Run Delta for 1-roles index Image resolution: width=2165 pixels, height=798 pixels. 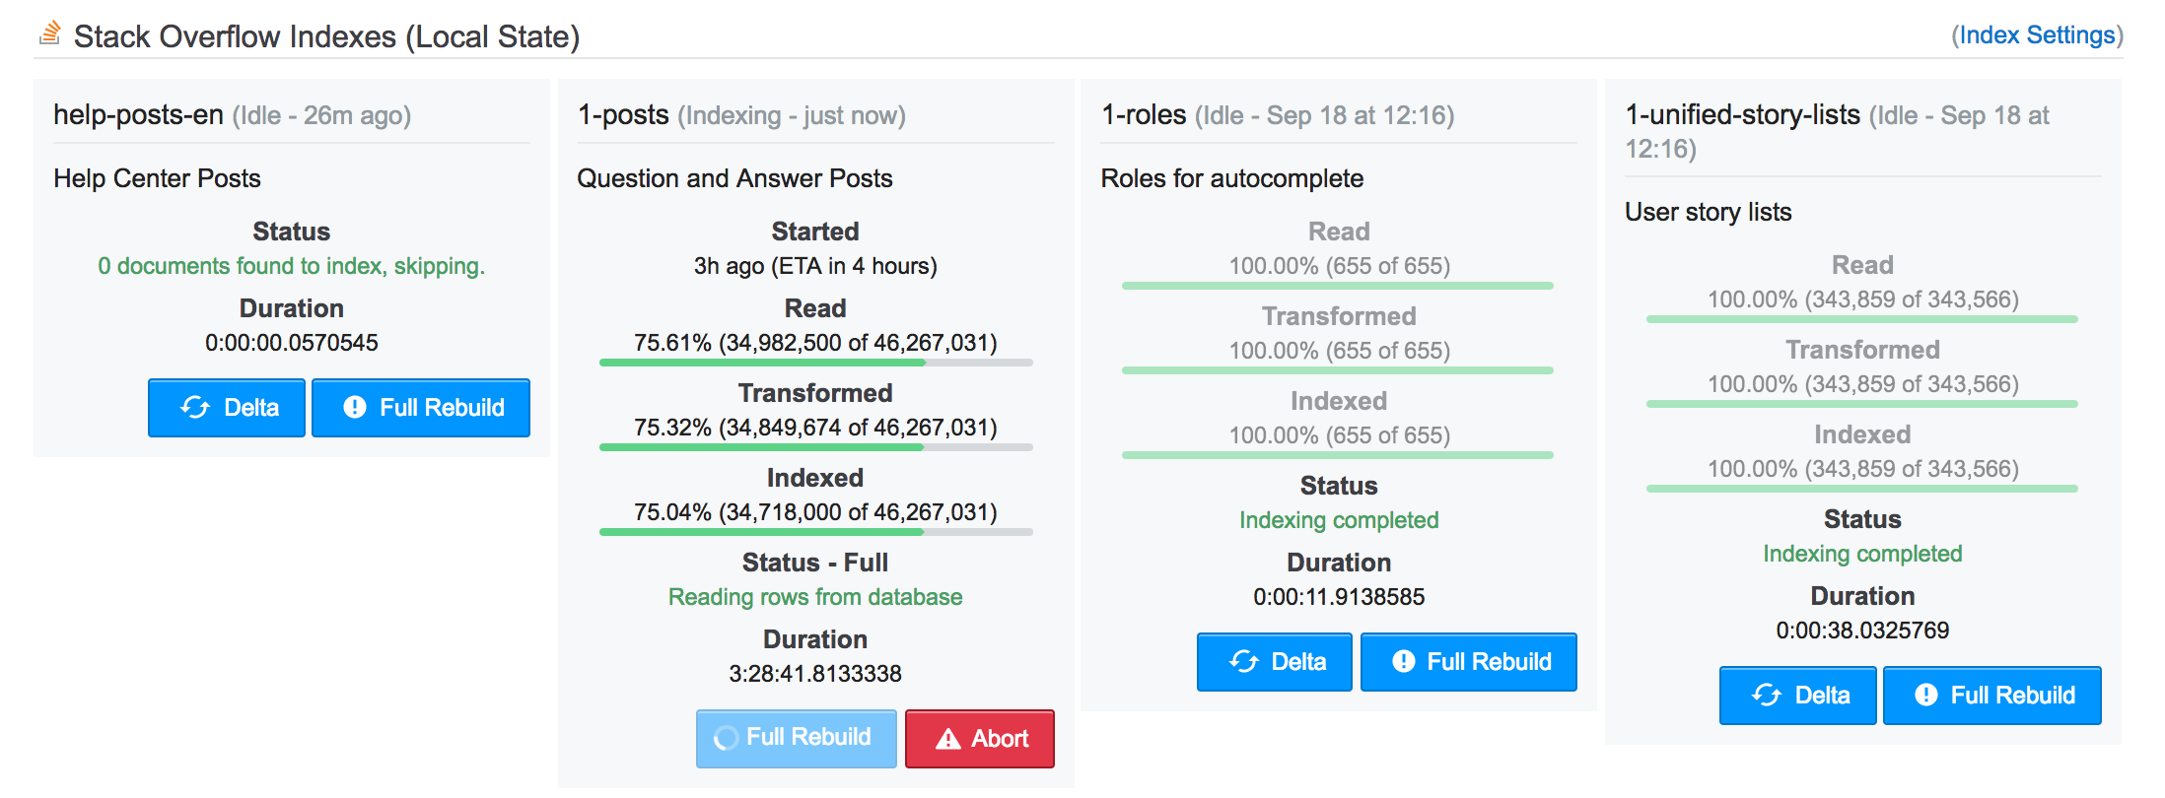point(1275,662)
